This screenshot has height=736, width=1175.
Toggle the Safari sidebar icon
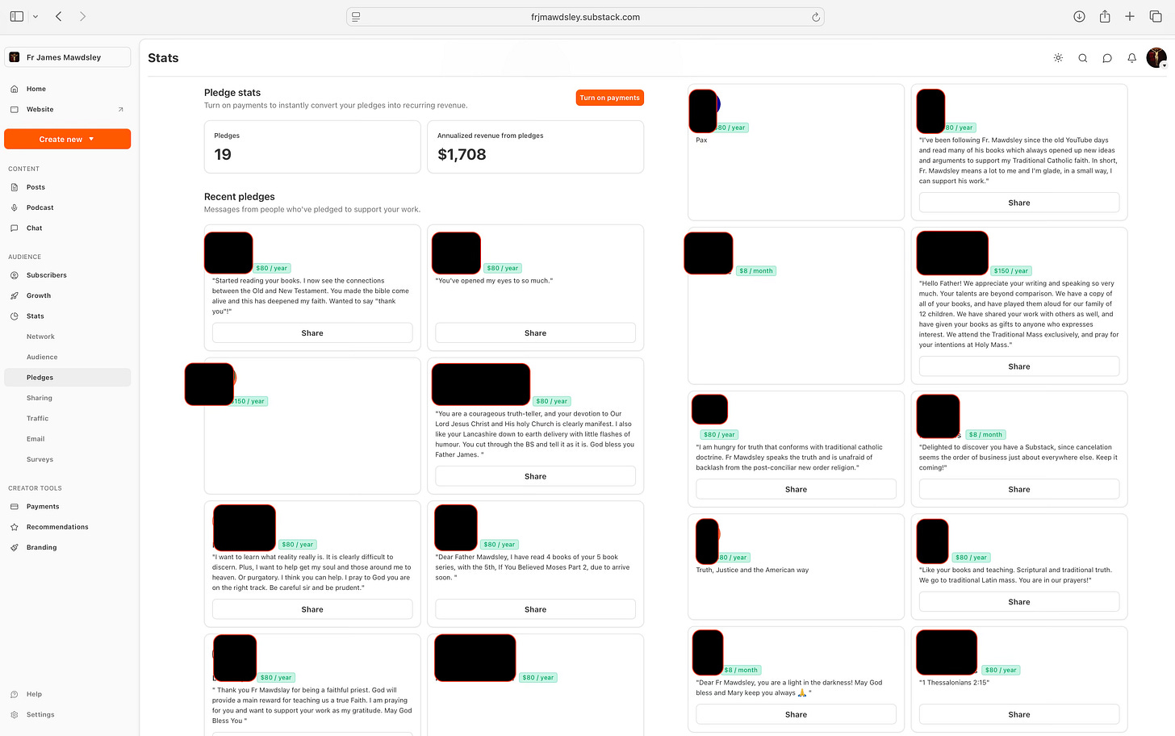pyautogui.click(x=17, y=16)
